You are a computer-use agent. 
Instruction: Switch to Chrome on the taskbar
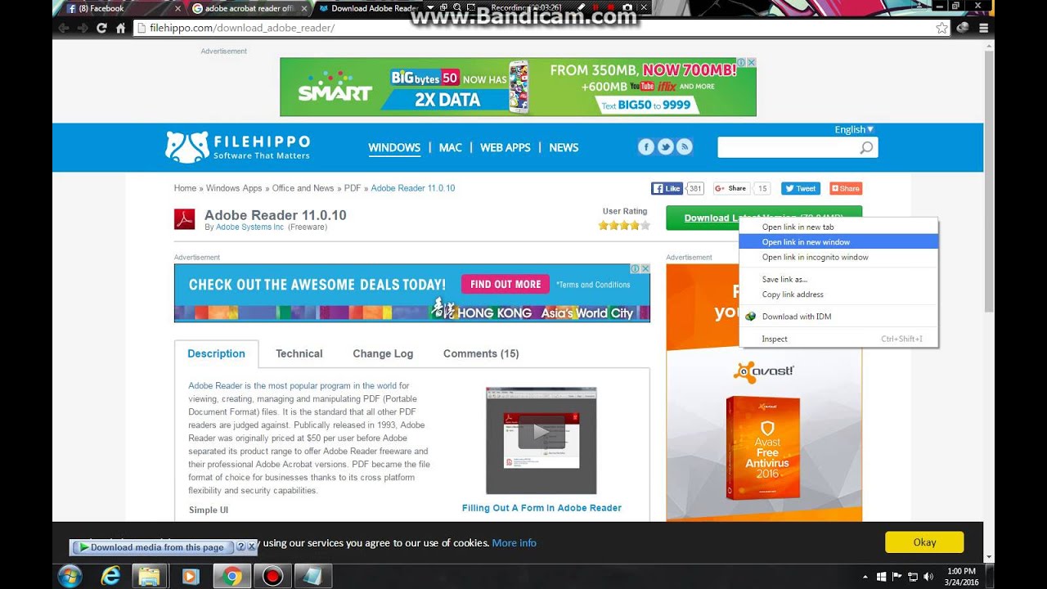tap(231, 576)
